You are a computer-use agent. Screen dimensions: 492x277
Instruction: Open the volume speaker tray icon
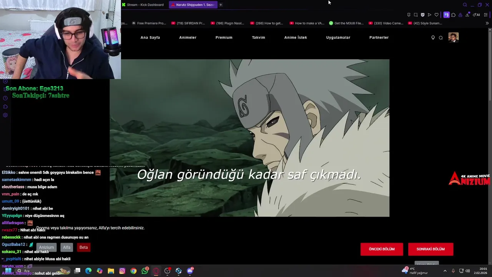468,271
